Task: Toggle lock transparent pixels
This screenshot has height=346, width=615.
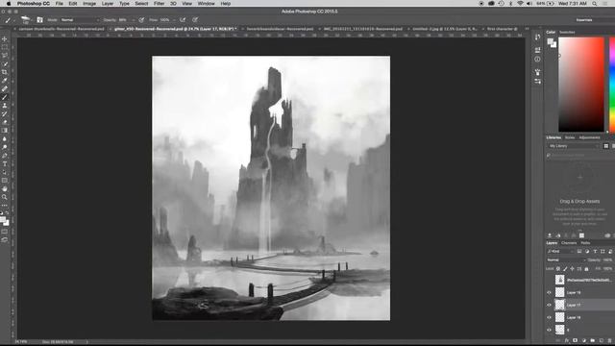Action: pyautogui.click(x=558, y=269)
